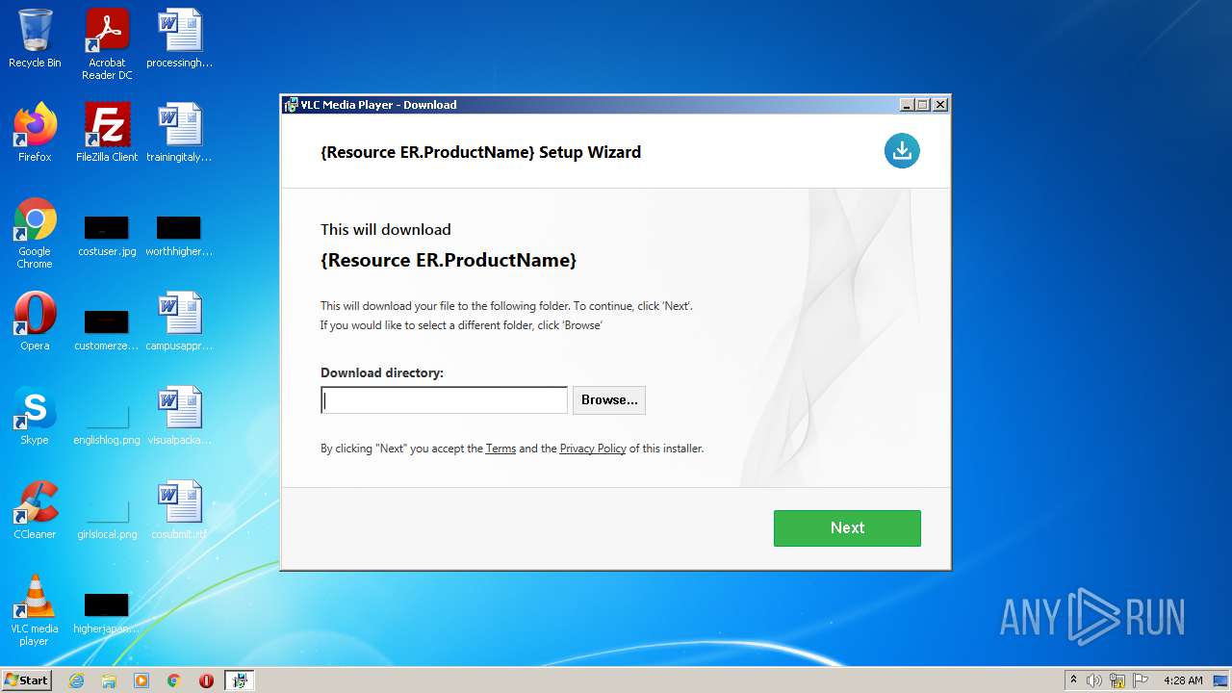Open the Privacy Policy link
1232x693 pixels.
coord(593,449)
